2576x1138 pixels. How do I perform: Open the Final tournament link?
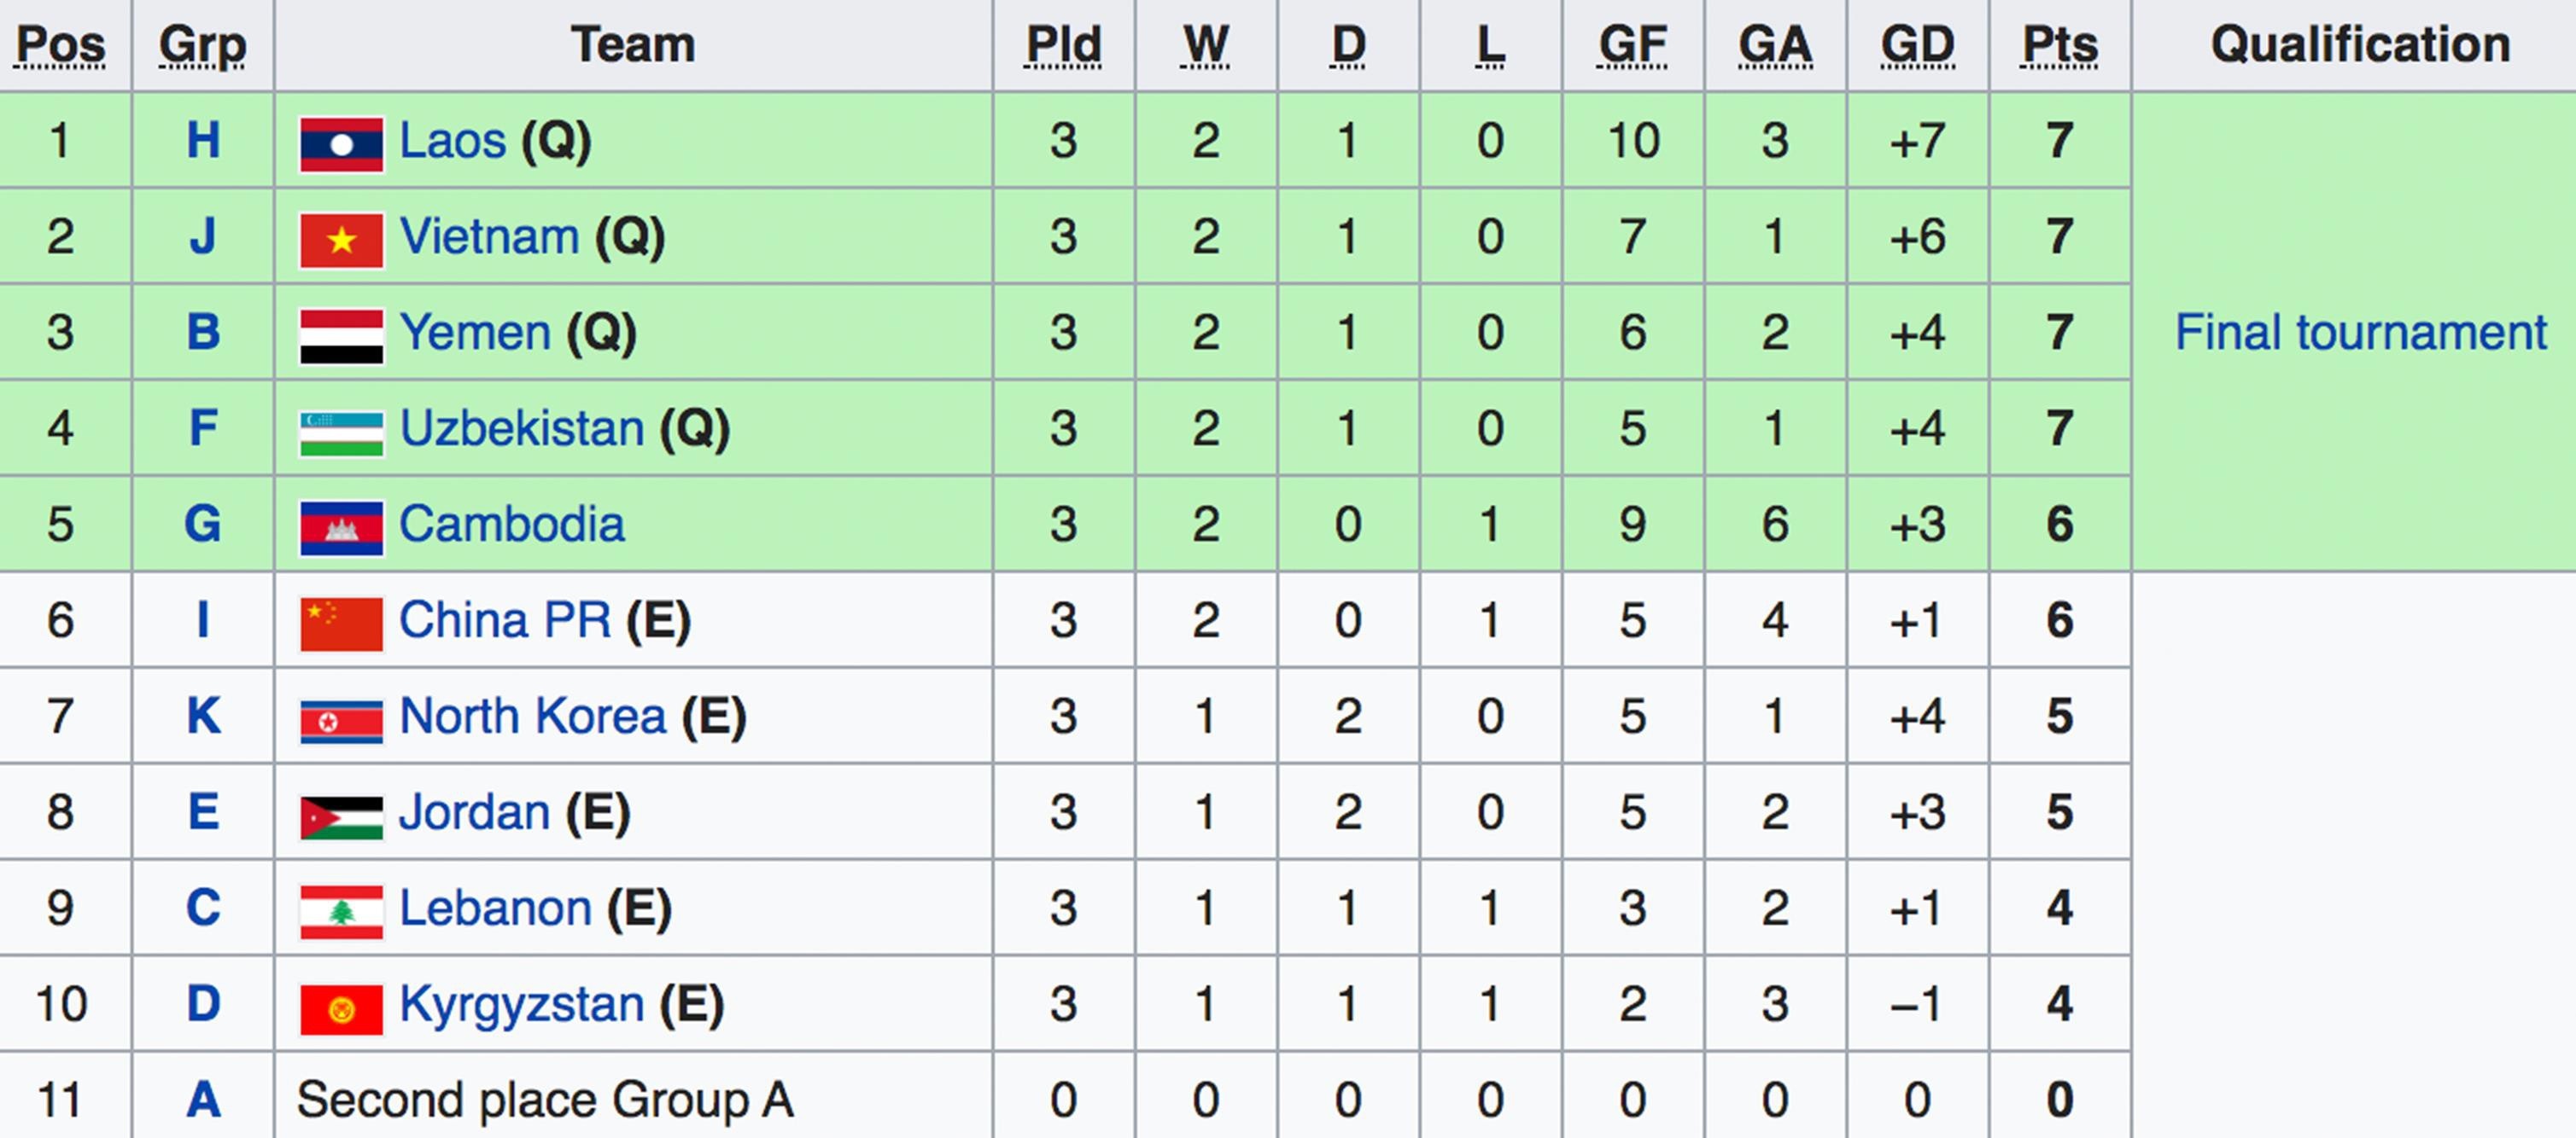(2360, 333)
